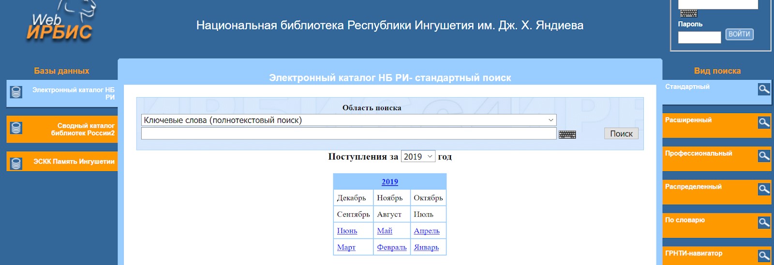Screen dimensions: 774x265
Task: Click database icon for Сводный каталог библиотек
Action: (x=16, y=128)
